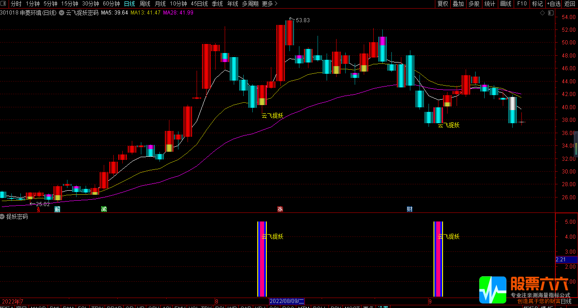
Task: Click the panel layout icon at top-left
Action: click(x=4, y=4)
